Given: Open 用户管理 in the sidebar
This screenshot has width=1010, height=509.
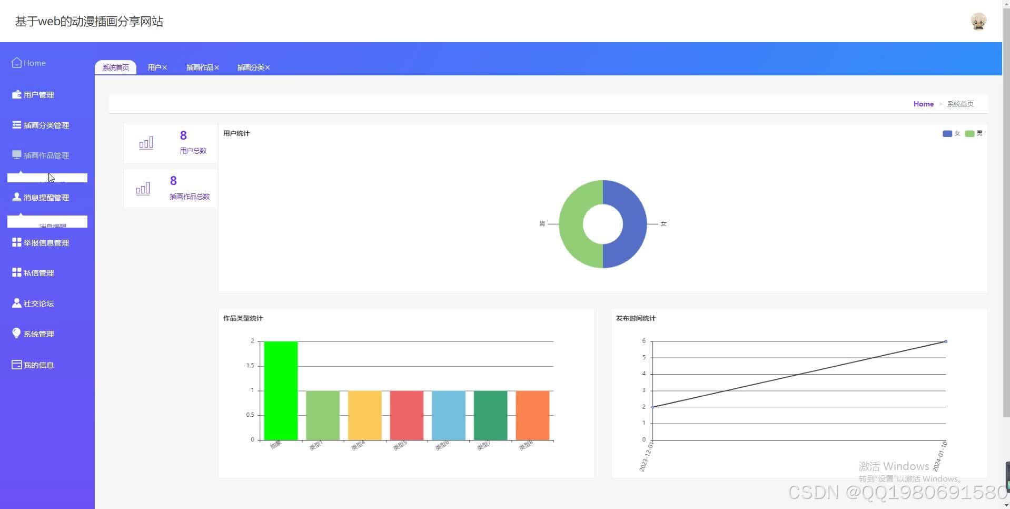Looking at the screenshot, I should tap(38, 95).
